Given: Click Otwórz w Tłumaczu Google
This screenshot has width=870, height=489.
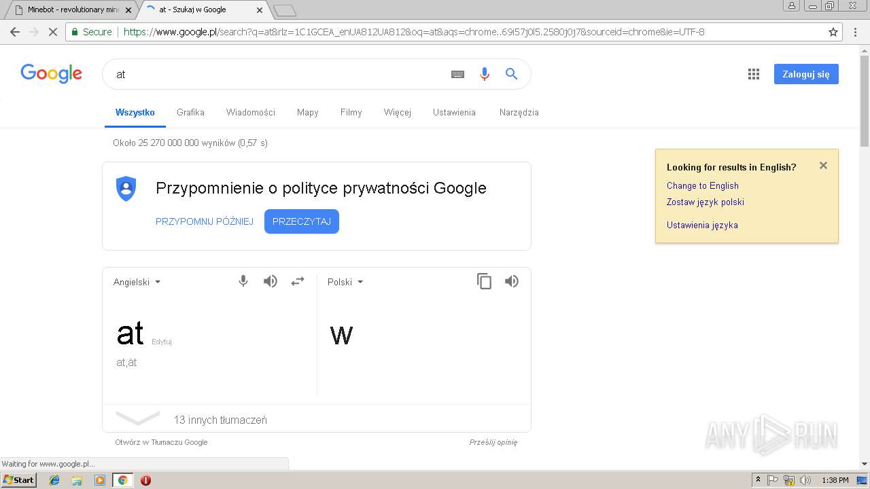Looking at the screenshot, I should 161,442.
